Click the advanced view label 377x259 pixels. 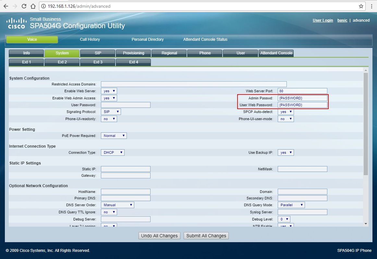point(361,20)
